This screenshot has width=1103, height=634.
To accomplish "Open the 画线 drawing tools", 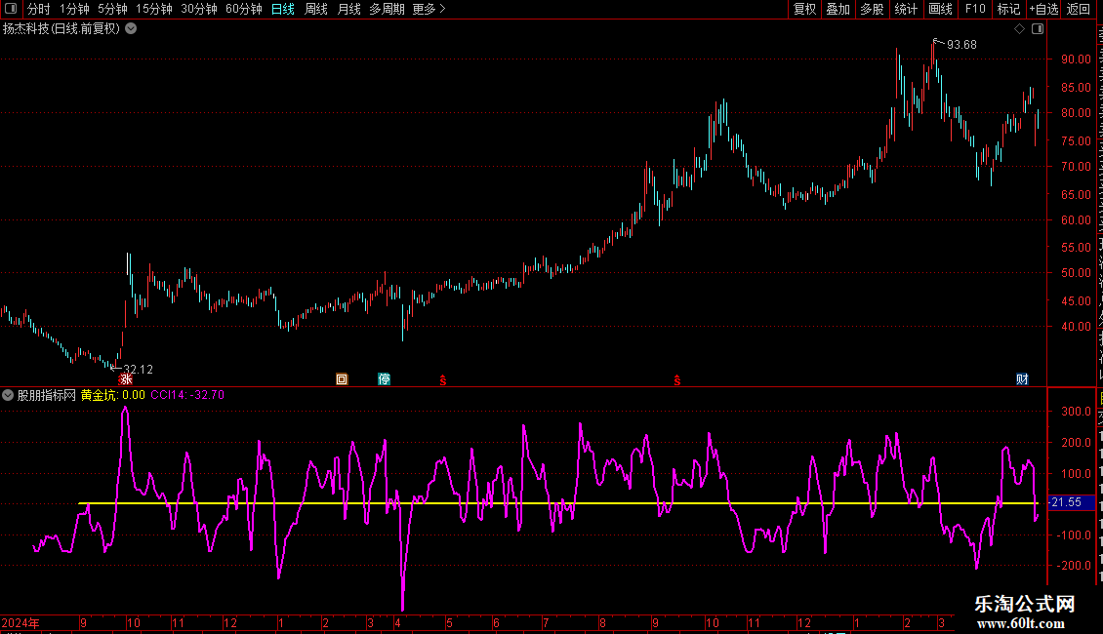I will (x=940, y=9).
